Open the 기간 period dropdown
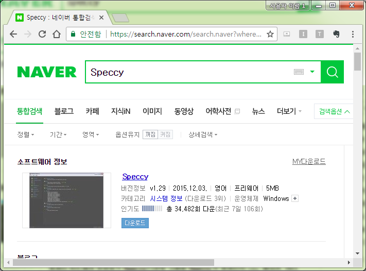This screenshot has height=271, width=366. [x=58, y=134]
